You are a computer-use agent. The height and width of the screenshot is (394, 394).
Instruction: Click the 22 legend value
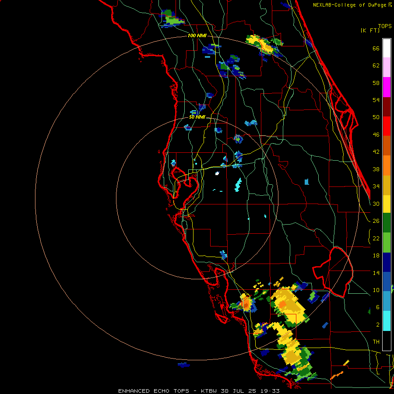[376, 239]
